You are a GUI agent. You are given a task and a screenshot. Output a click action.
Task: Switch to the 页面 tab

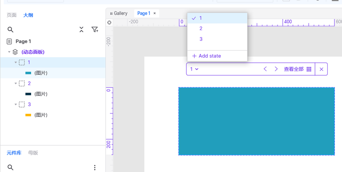[x=12, y=15]
